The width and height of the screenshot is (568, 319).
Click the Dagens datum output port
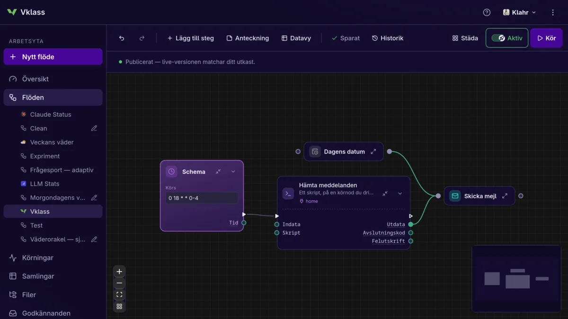(389, 152)
